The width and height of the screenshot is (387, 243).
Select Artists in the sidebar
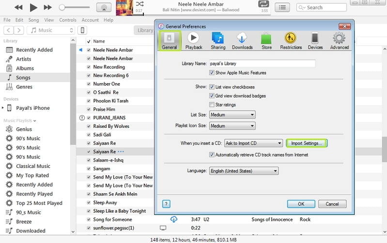(x=23, y=59)
